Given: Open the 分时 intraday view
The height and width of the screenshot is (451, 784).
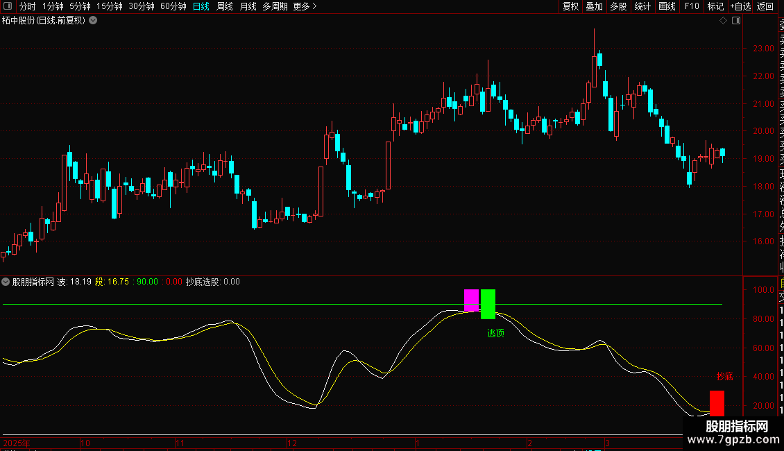Looking at the screenshot, I should 28,6.
